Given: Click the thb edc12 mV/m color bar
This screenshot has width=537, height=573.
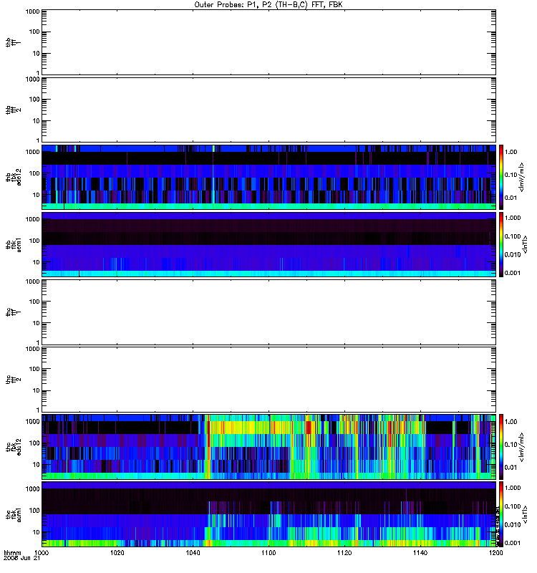Looking at the screenshot, I should point(502,177).
